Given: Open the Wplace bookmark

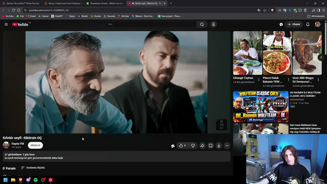Looking at the screenshot, I should click(143, 16).
